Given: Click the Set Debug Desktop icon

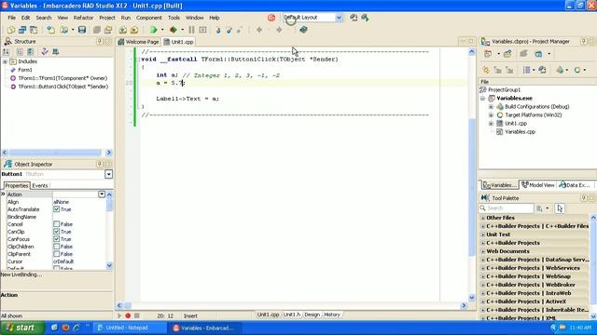Looking at the screenshot, I should [365, 18].
